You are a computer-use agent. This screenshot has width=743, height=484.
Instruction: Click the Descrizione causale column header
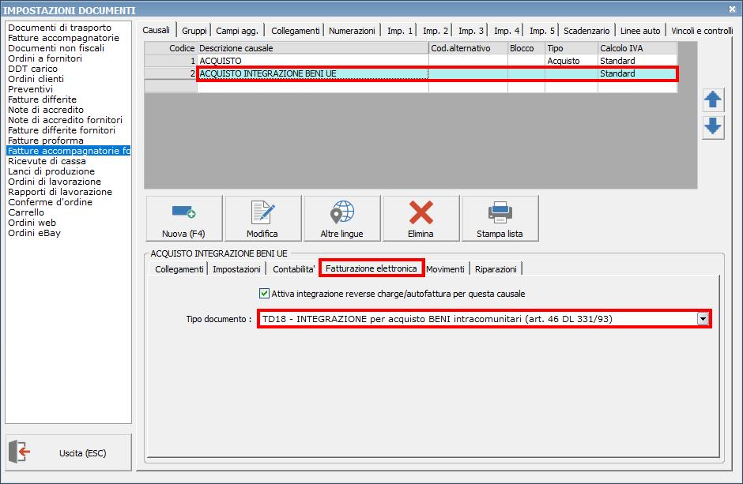click(313, 48)
